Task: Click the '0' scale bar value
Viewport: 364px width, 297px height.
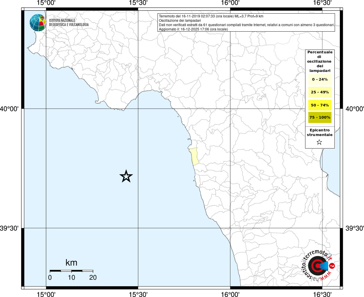Action: (x=50, y=278)
